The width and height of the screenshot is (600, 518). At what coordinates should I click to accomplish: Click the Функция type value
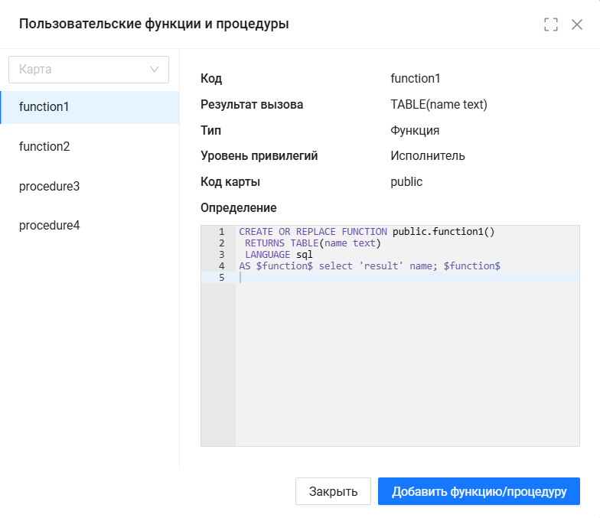pos(415,130)
